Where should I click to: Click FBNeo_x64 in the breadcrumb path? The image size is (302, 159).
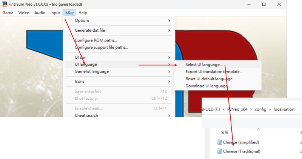click(237, 109)
